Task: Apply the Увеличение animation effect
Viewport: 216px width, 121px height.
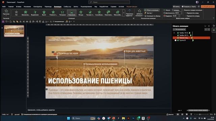Action: (109, 13)
